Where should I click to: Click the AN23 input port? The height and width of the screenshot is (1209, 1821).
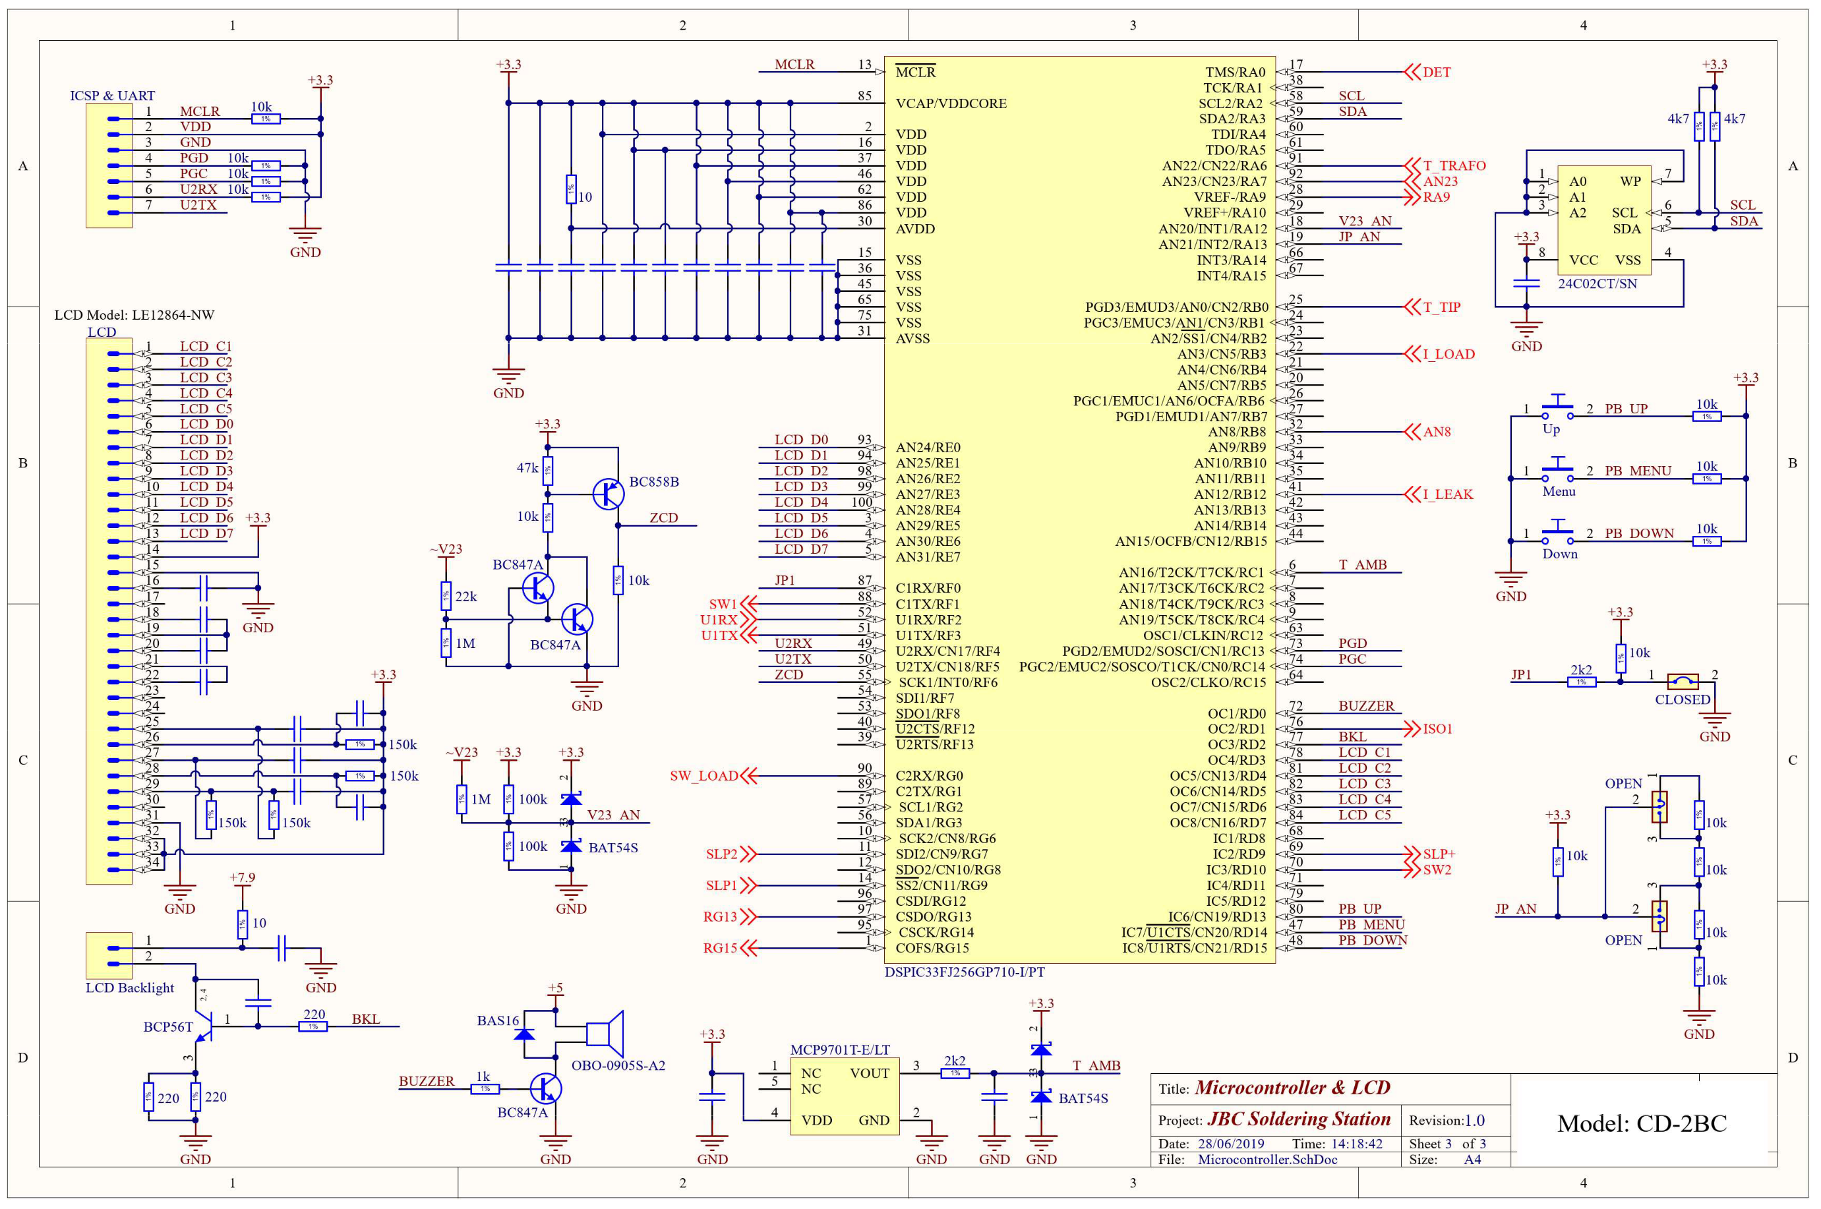click(x=1431, y=181)
